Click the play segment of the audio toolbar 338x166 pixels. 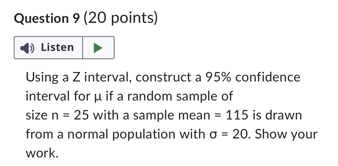tap(98, 47)
